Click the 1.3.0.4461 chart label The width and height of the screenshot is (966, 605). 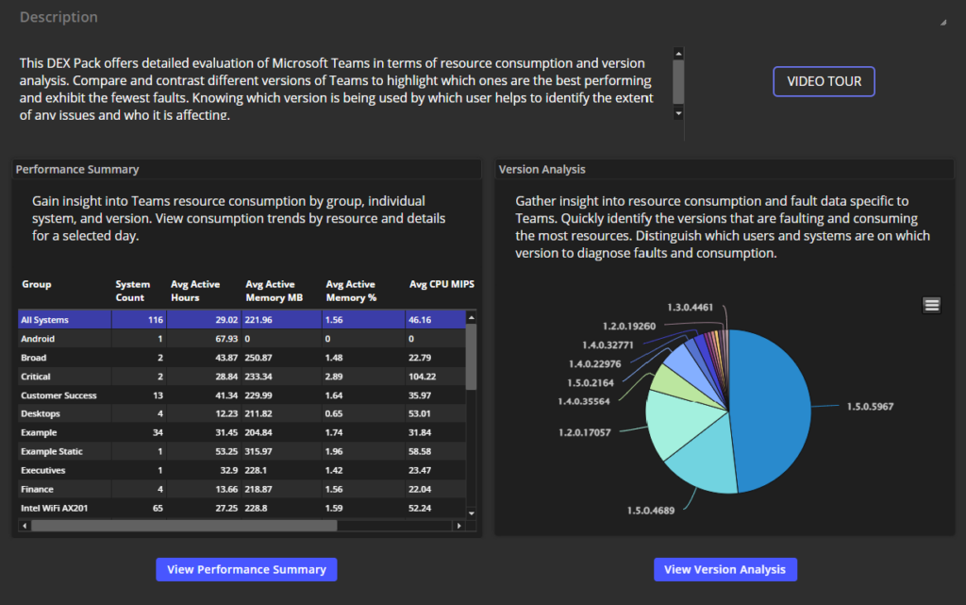pos(690,307)
